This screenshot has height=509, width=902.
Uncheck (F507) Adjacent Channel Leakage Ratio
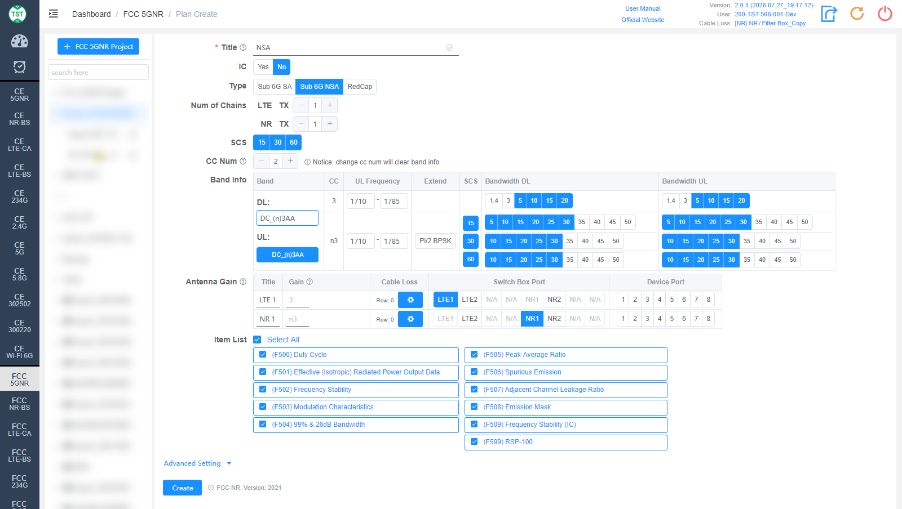[474, 390]
